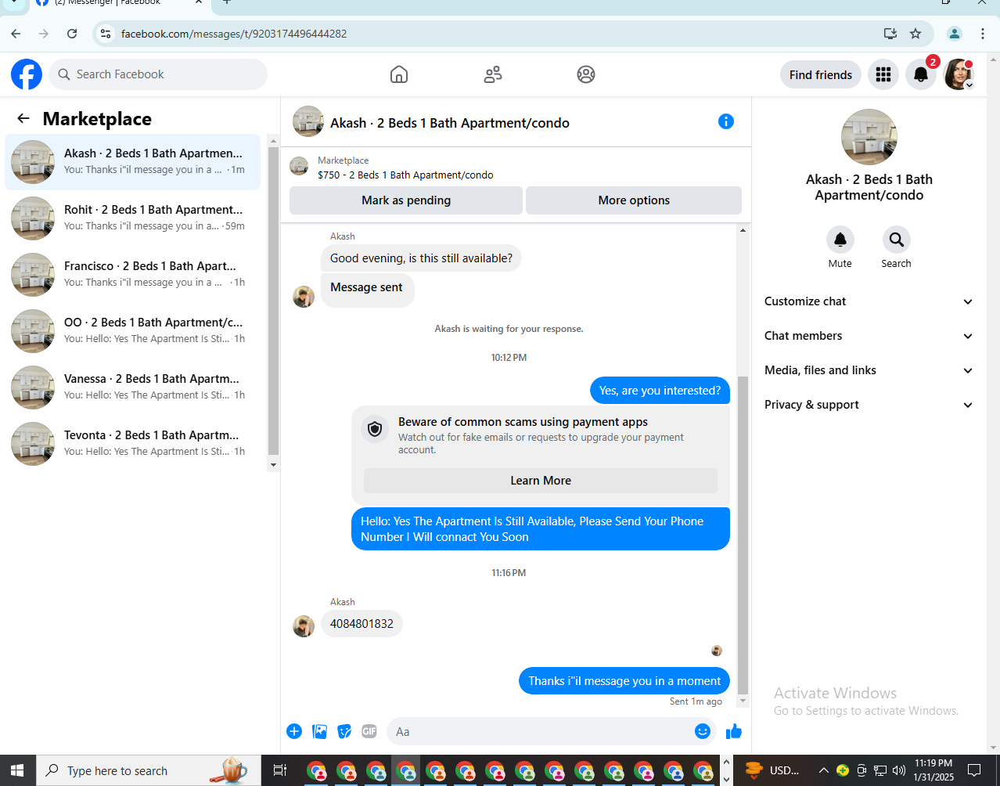Image resolution: width=1000 pixels, height=786 pixels.
Task: Open more actions plus icon in composer
Action: [x=294, y=731]
